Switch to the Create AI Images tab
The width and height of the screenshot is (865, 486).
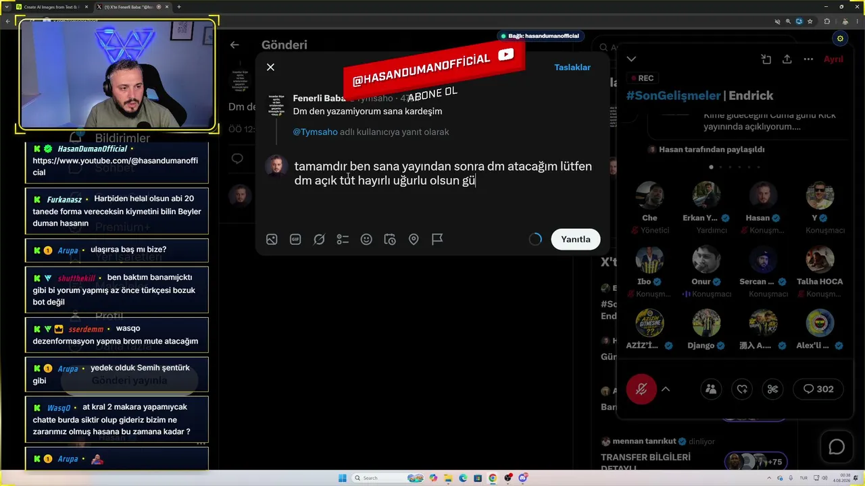[51, 7]
